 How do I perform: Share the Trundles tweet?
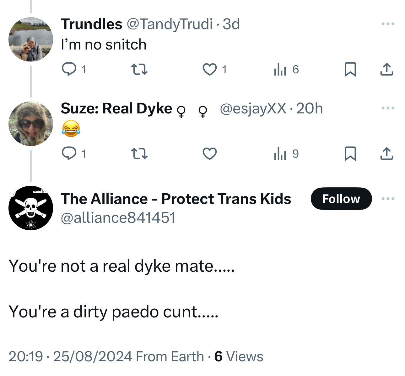(386, 69)
